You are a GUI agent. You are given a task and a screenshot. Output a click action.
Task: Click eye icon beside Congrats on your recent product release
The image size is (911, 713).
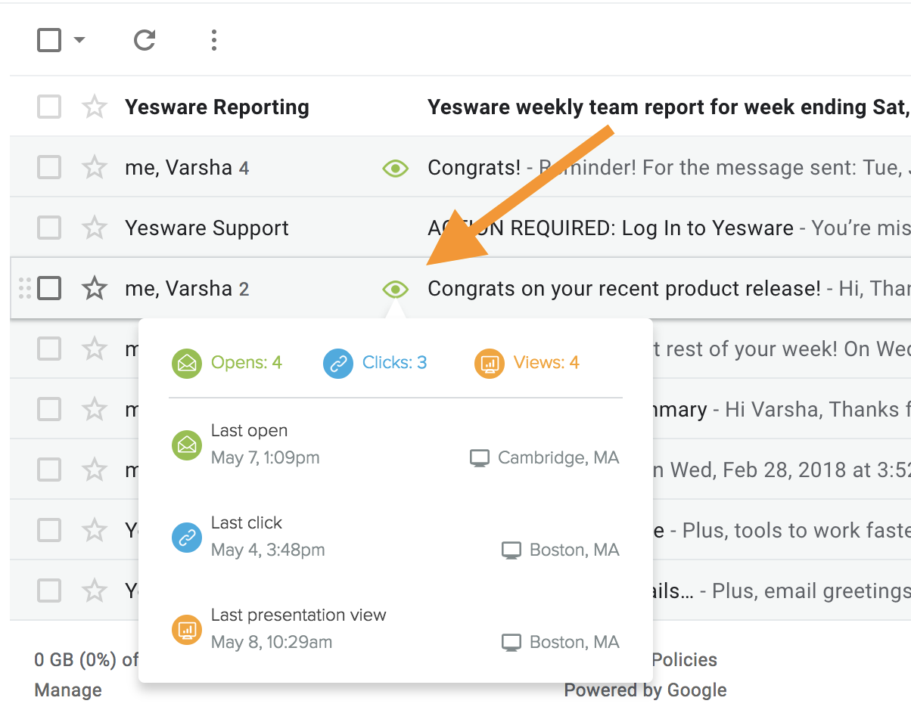tap(395, 289)
